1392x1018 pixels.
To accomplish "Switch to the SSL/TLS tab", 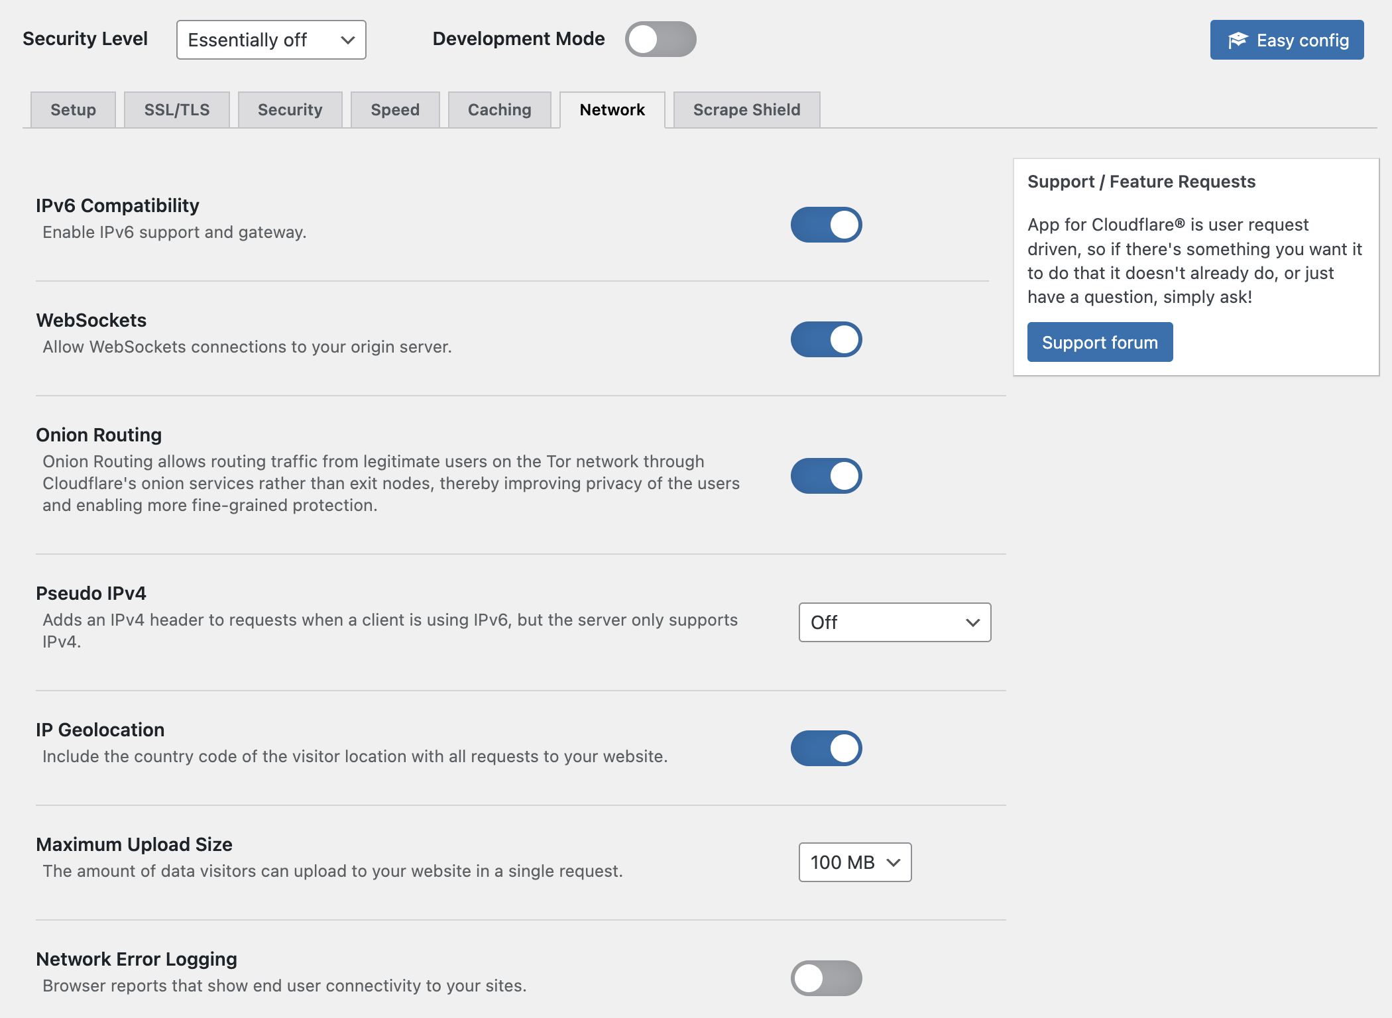I will click(x=176, y=108).
